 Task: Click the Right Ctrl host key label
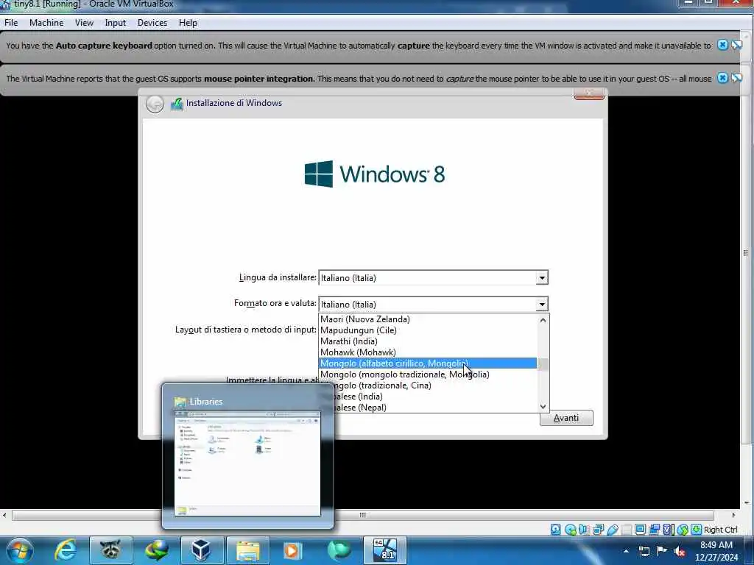click(x=720, y=530)
